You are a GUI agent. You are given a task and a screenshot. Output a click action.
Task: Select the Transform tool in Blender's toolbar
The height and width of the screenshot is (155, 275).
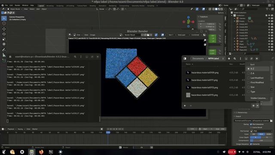tap(4, 44)
